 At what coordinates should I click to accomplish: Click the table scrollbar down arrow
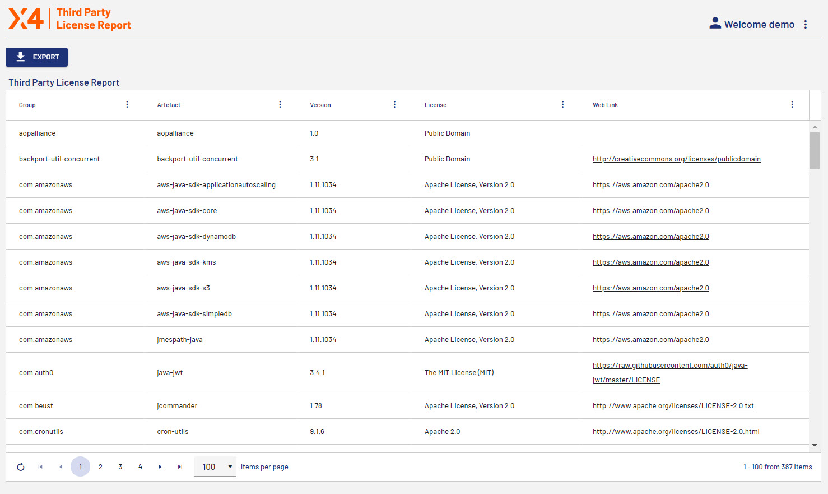[x=815, y=446]
